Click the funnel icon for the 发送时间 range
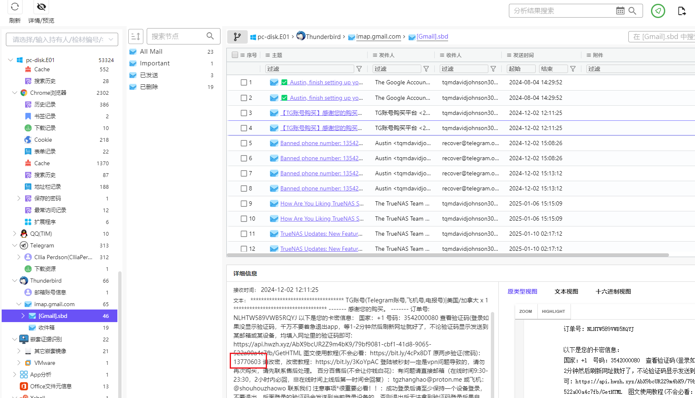The width and height of the screenshot is (695, 398). pyautogui.click(x=573, y=69)
